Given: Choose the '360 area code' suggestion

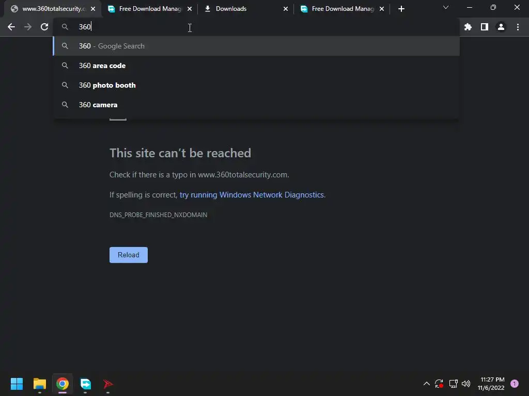Looking at the screenshot, I should click(x=256, y=65).
